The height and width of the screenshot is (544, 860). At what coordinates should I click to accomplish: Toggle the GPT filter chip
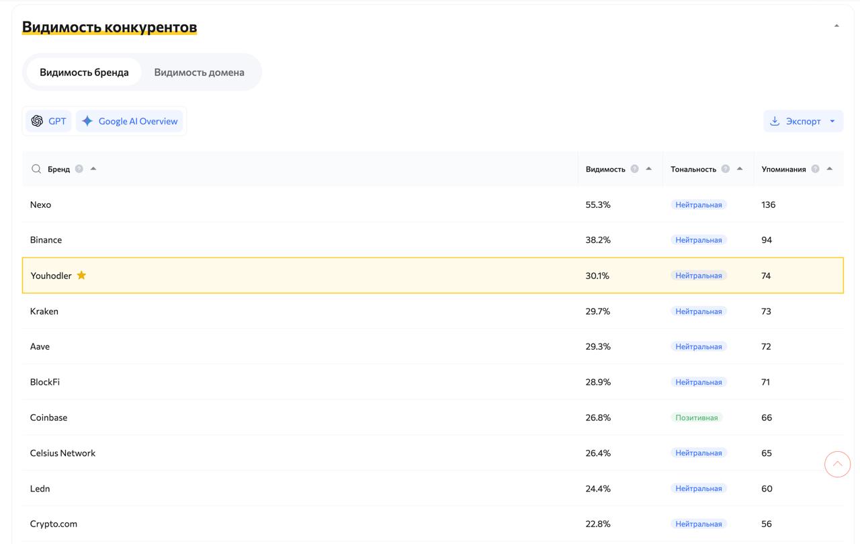[x=48, y=121]
